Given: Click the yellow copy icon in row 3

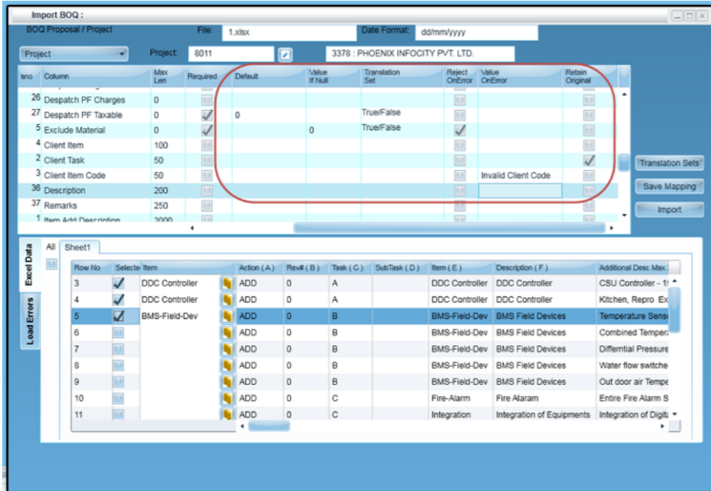Looking at the screenshot, I should coord(227,283).
